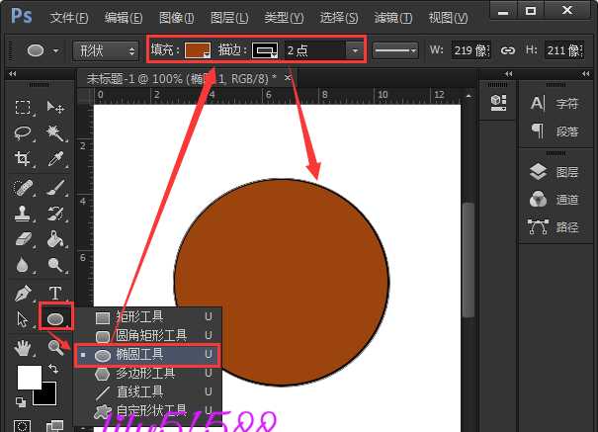598x432 pixels.
Task: Choose the Eyedropper tool
Action: coord(55,159)
